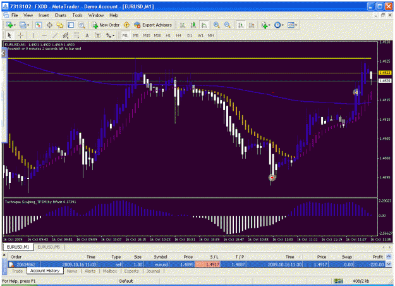The width and height of the screenshot is (395, 286).
Task: Select the Arrows drawing tool icon
Action: [109, 35]
